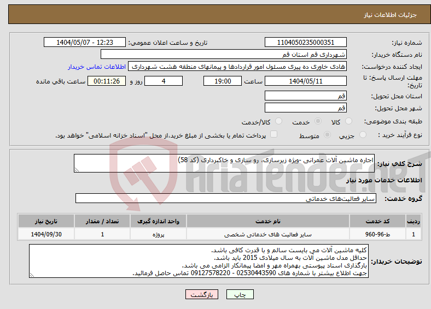
Task: Click the واحد اندازه گیری column header
Action: tap(158, 221)
